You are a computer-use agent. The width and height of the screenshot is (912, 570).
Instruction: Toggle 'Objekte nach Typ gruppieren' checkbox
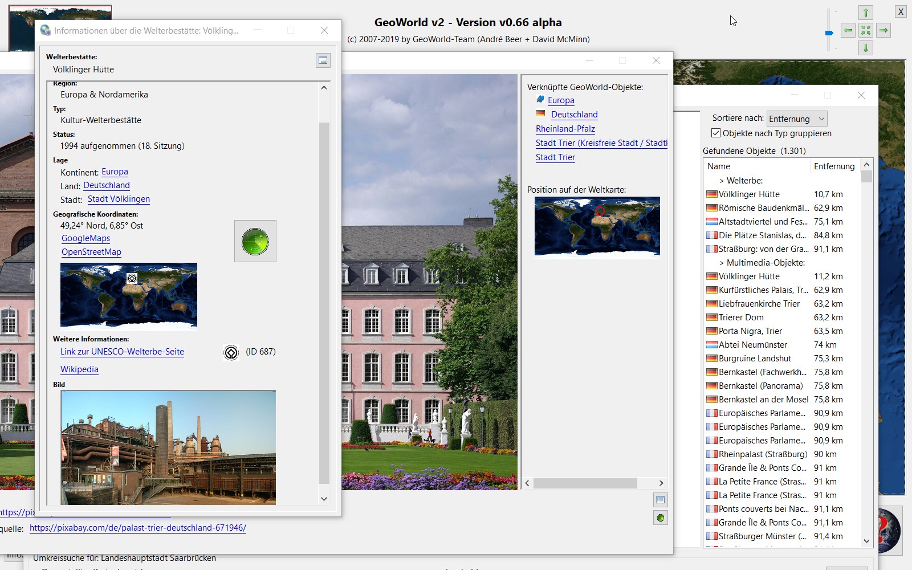(x=716, y=133)
